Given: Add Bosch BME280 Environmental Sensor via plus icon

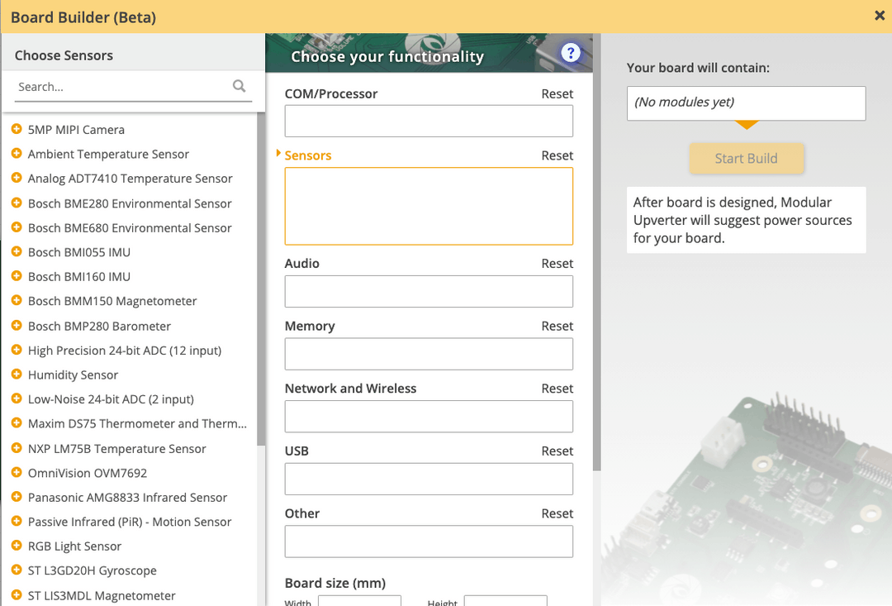Looking at the screenshot, I should tap(17, 203).
